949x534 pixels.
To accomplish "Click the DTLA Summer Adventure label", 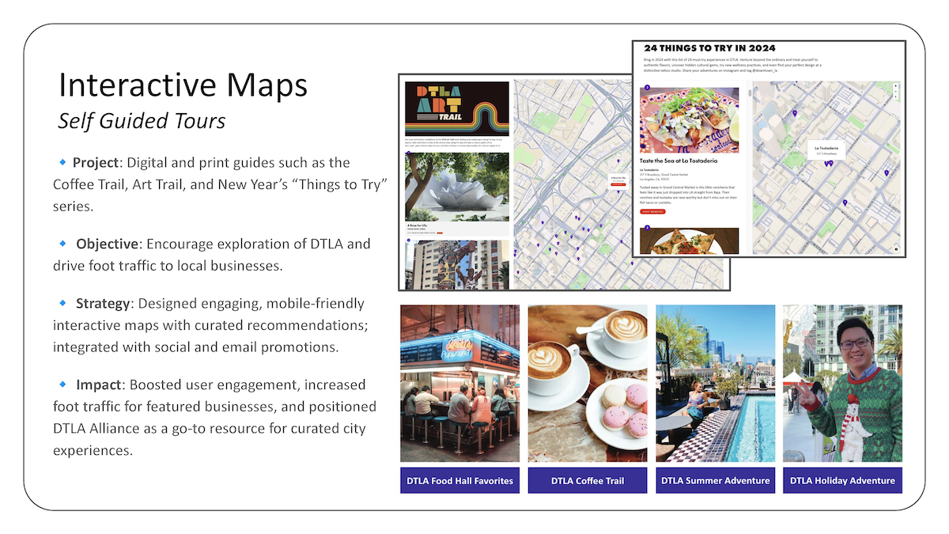I will coord(715,480).
